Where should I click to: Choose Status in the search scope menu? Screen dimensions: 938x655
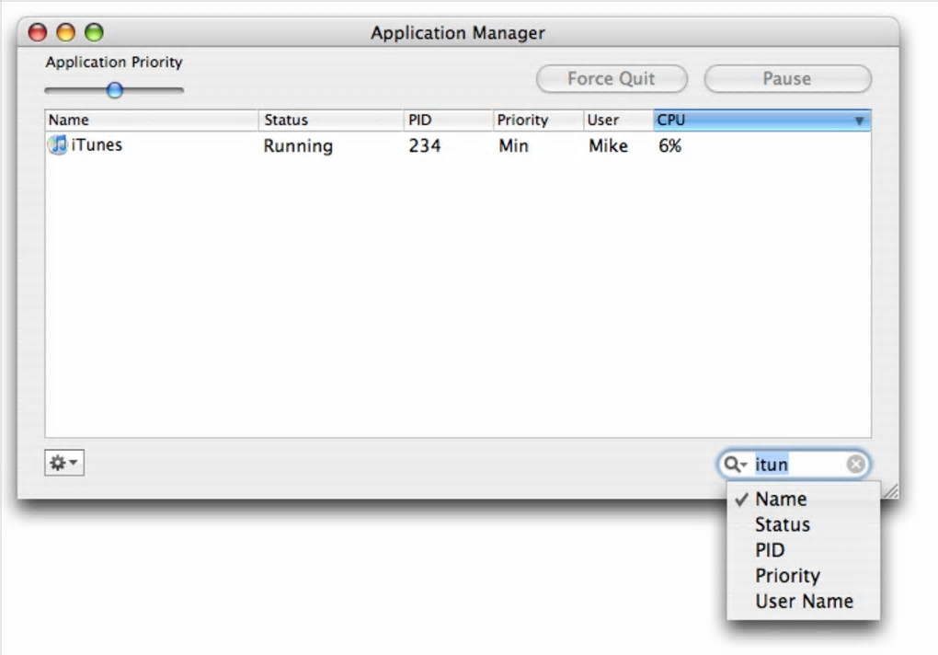pos(804,524)
